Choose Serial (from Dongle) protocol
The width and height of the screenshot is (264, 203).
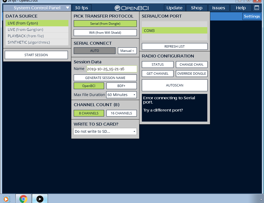coord(105,24)
